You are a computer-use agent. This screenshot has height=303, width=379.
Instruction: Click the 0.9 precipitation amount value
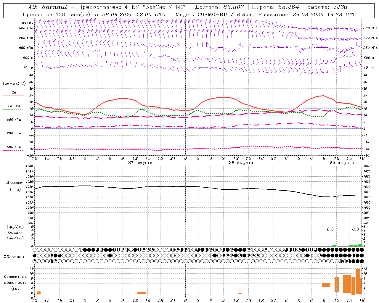pyautogui.click(x=355, y=229)
